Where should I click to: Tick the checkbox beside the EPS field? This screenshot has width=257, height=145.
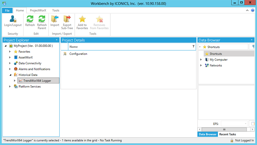[x=253, y=124]
